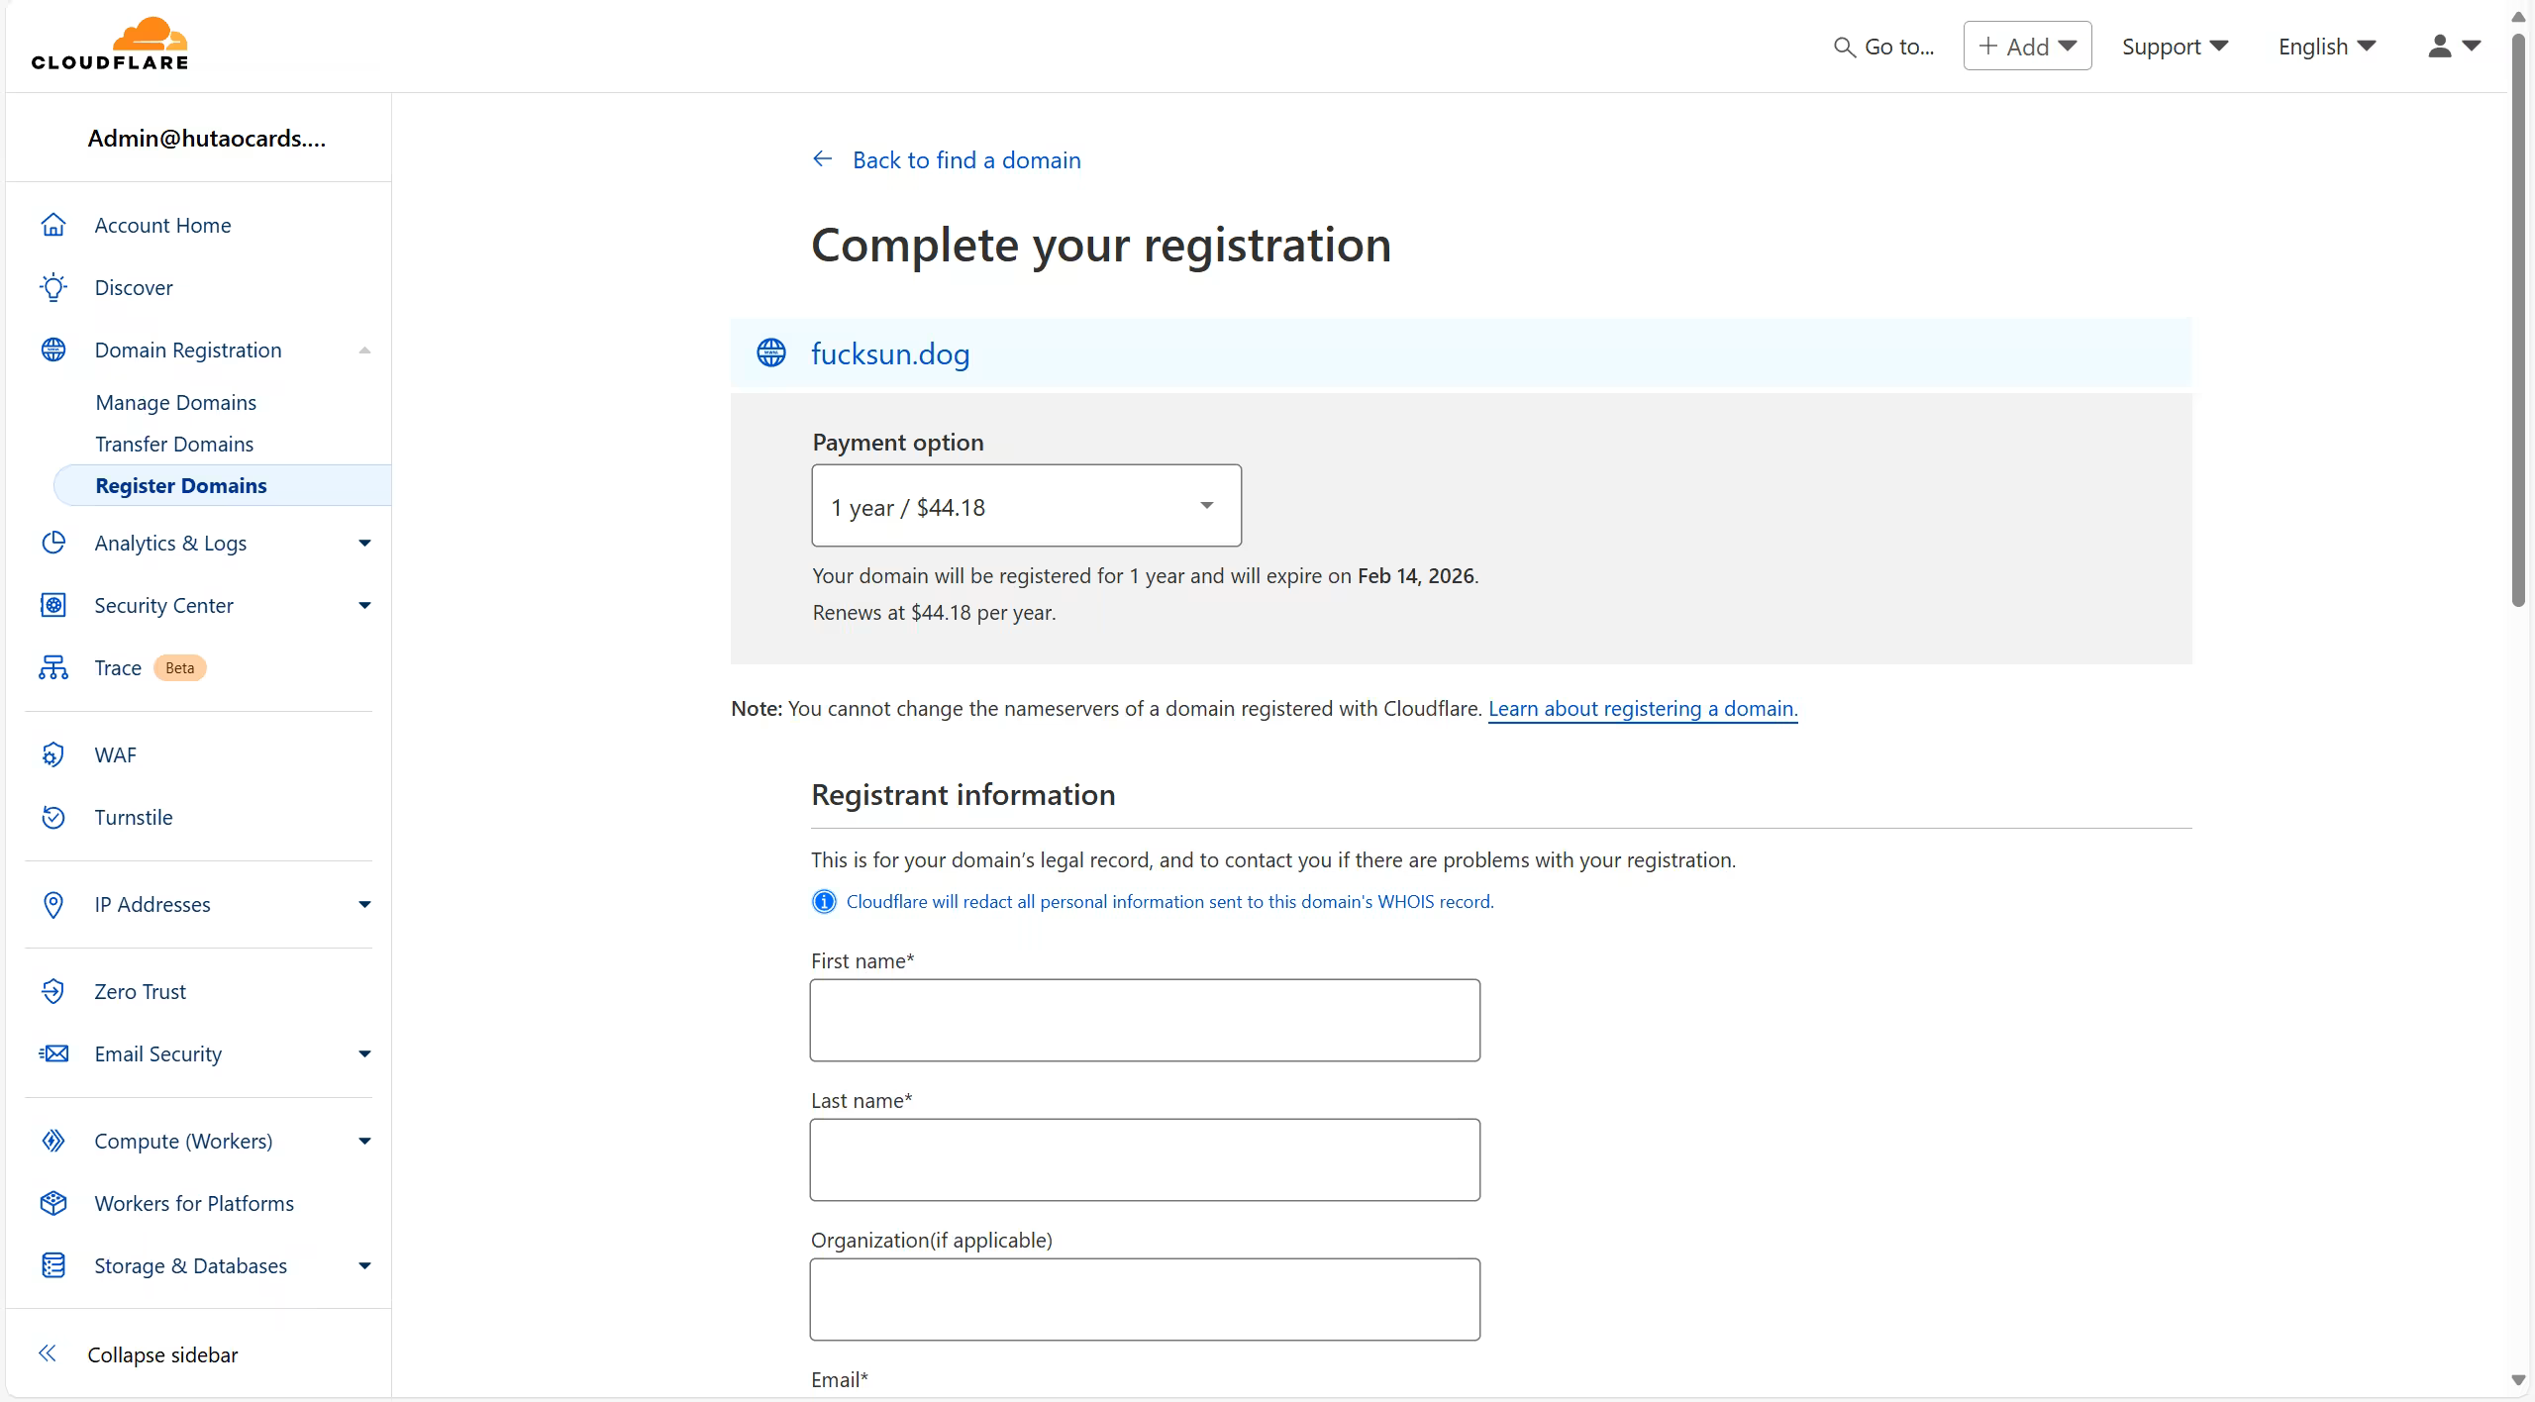Click the Turnstile icon in sidebar
This screenshot has width=2535, height=1402.
point(53,818)
